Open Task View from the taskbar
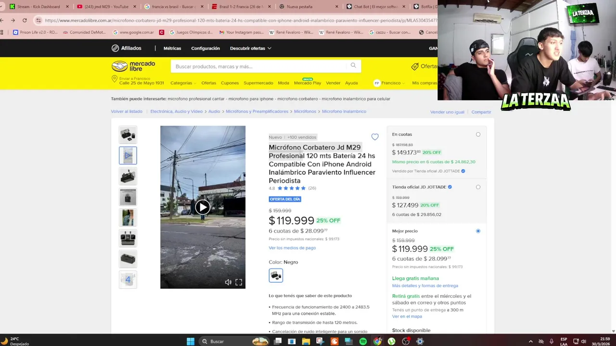The image size is (616, 346). tap(278, 341)
